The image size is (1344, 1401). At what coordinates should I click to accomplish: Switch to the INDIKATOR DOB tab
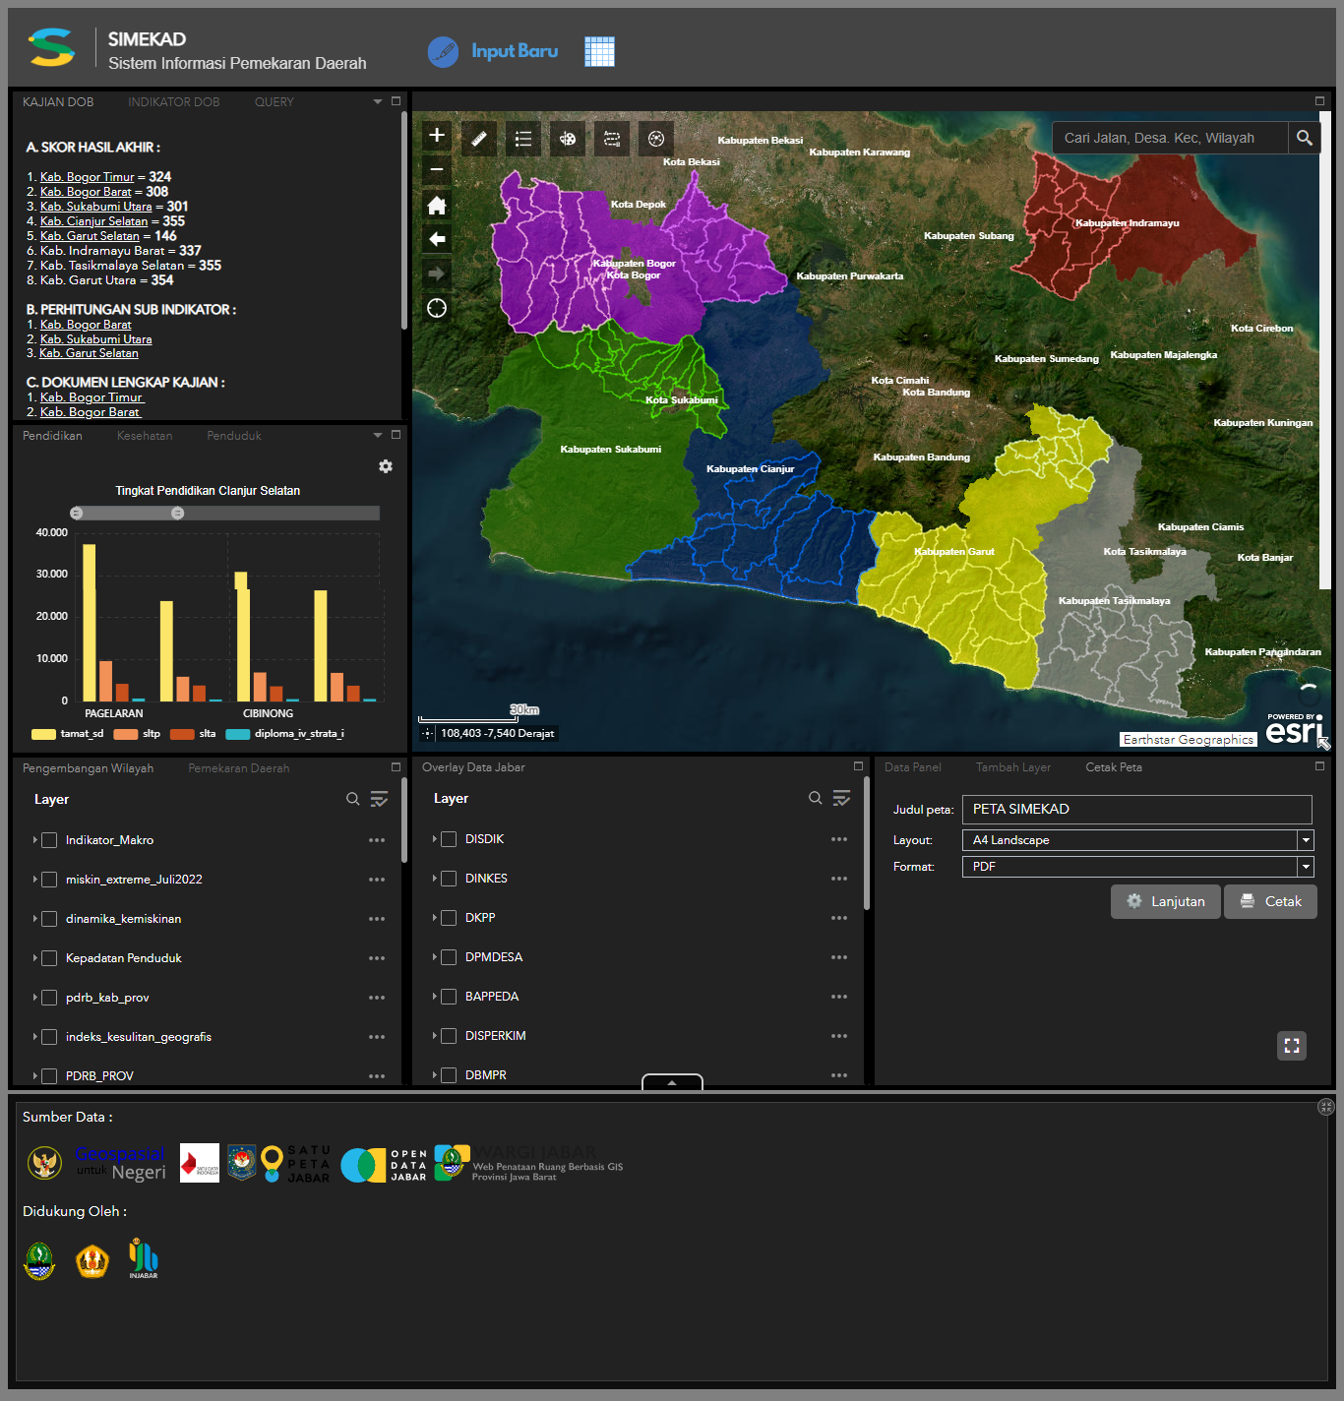pyautogui.click(x=173, y=102)
